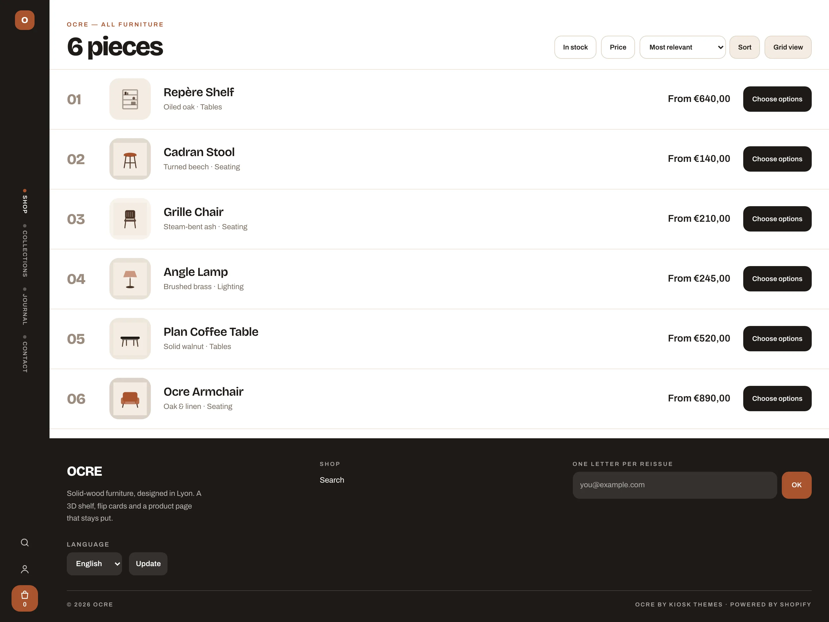This screenshot has width=829, height=622.
Task: Open the Ocre Armchair title link
Action: pos(204,392)
